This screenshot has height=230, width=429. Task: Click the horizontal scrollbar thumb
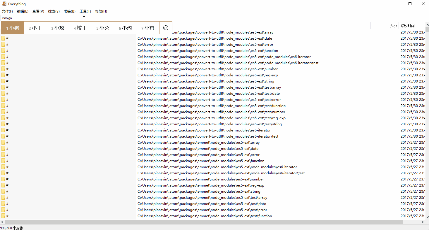pos(204,222)
